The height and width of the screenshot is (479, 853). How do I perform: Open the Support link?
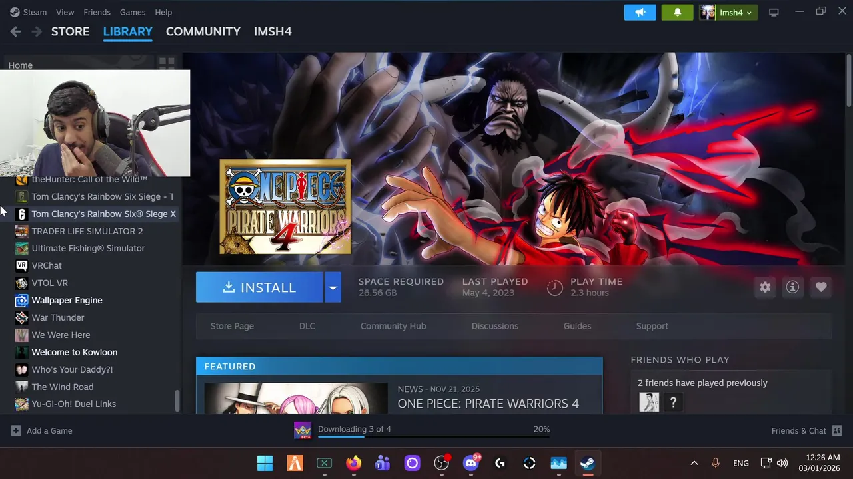[x=652, y=326]
